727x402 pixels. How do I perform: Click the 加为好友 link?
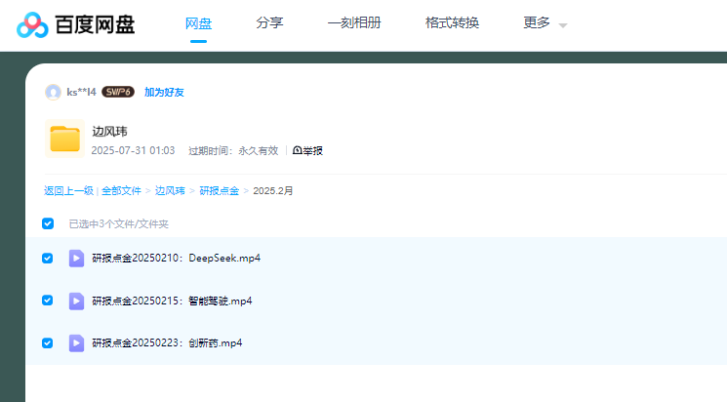164,92
